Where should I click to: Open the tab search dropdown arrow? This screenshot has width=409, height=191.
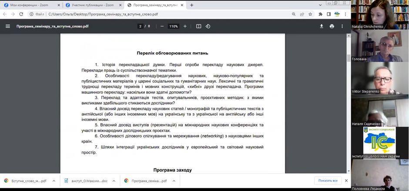(x=320, y=5)
